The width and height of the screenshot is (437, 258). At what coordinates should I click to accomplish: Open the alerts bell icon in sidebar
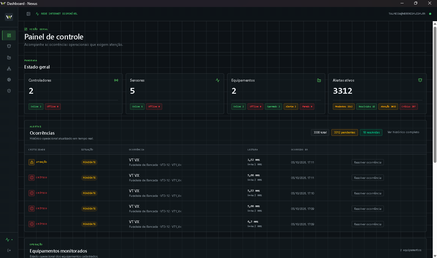[9, 46]
